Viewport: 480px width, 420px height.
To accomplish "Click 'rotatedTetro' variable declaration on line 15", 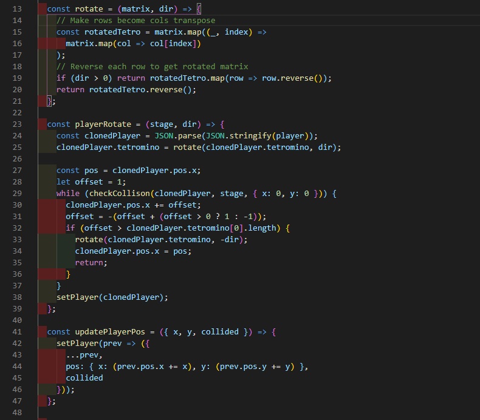I will 112,32.
